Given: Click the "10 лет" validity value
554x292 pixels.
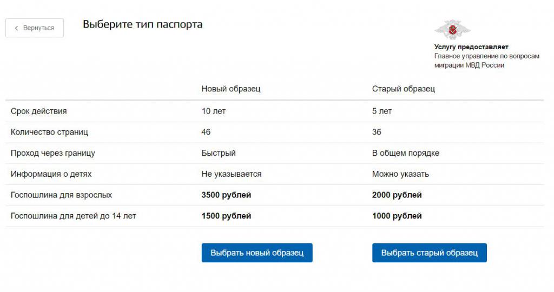Looking at the screenshot, I should click(x=213, y=111).
